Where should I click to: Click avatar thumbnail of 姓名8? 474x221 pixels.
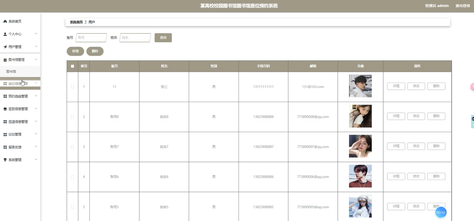(x=360, y=116)
